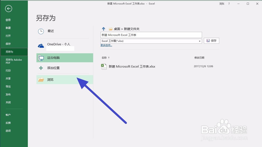Screen dimensions: 262x147
Task: Click the 更多选项 link
Action: 106,45
